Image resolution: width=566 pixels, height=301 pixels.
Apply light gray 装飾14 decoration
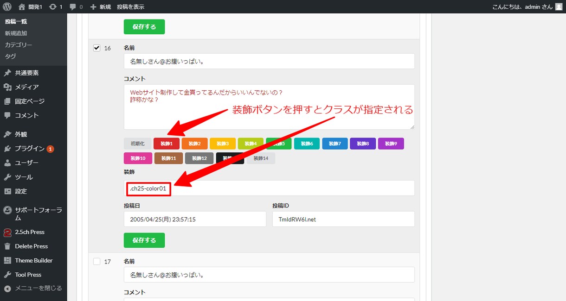[x=261, y=158]
